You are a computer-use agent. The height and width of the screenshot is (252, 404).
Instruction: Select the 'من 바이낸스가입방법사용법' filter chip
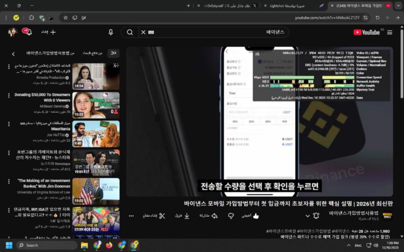(50, 53)
